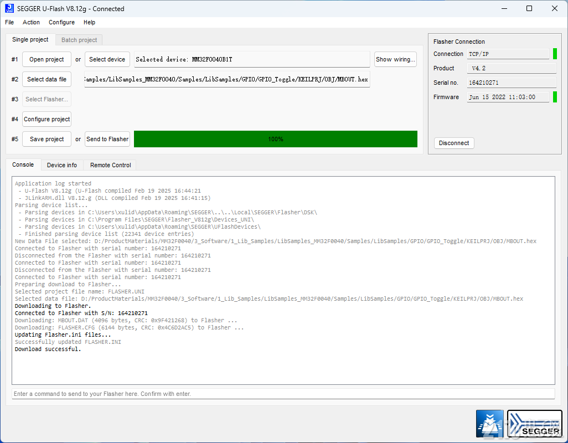The image size is (568, 443).
Task: Click the 'New Data File selected' log line
Action: [276, 241]
